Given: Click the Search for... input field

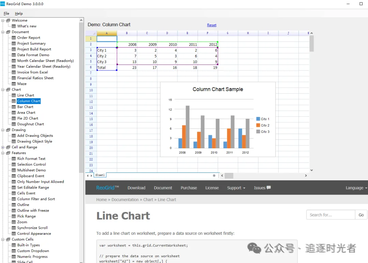Looking at the screenshot, I should click(331, 215).
